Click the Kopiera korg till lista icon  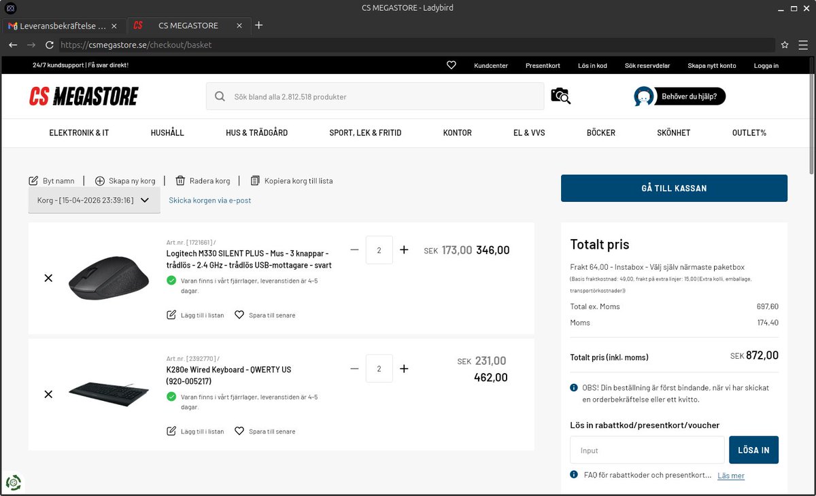pos(255,181)
